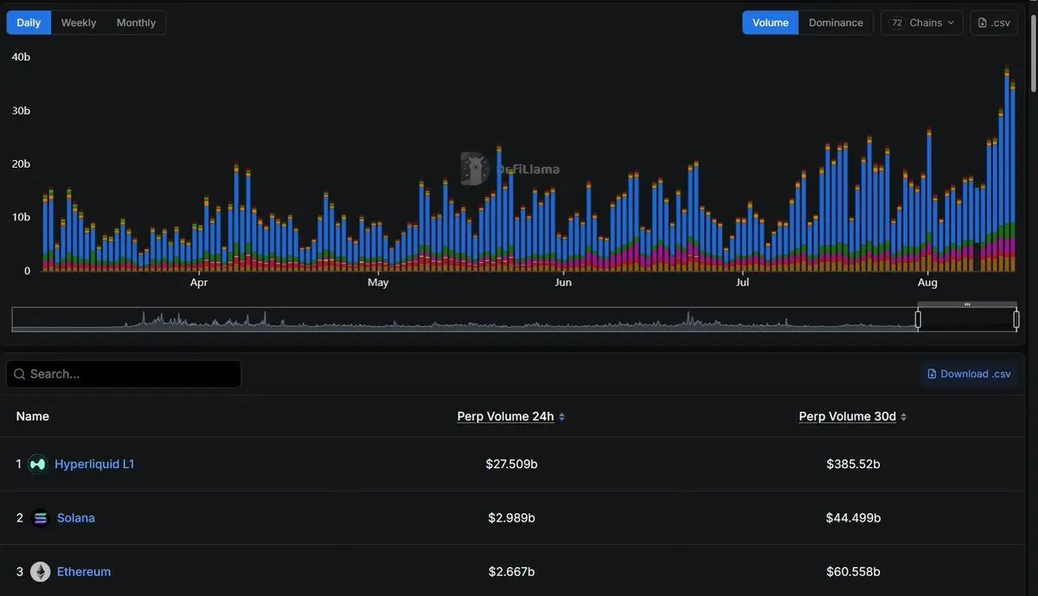Image resolution: width=1038 pixels, height=596 pixels.
Task: Switch chart to Daily view
Action: point(29,22)
